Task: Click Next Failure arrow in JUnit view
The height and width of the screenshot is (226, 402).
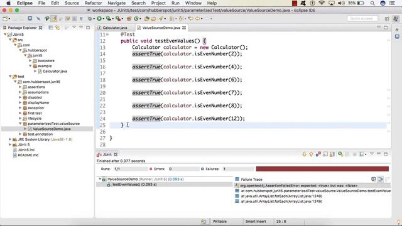Action: coord(304,154)
